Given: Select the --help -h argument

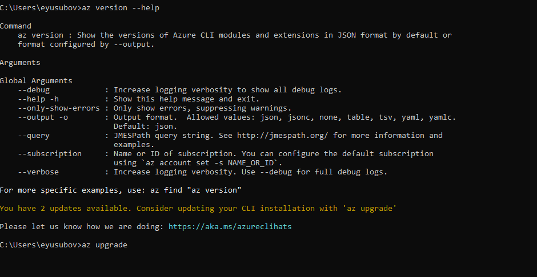Looking at the screenshot, I should 38,99.
